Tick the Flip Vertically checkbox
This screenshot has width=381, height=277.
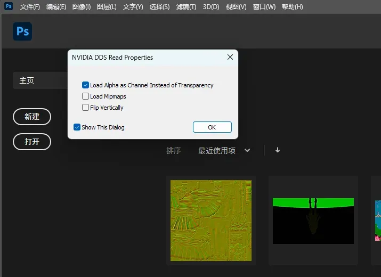[x=86, y=108]
